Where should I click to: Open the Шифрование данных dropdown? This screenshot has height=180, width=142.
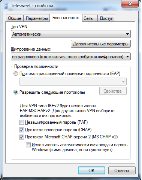coord(71,57)
